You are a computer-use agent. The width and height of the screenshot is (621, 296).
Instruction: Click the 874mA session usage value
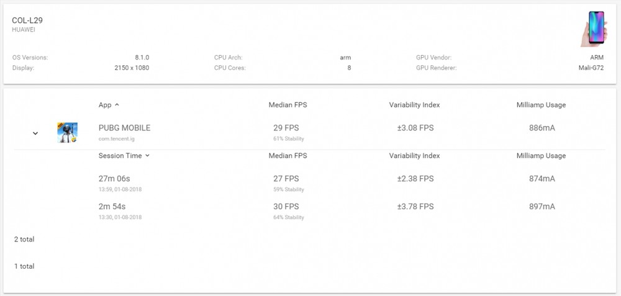[x=542, y=179]
